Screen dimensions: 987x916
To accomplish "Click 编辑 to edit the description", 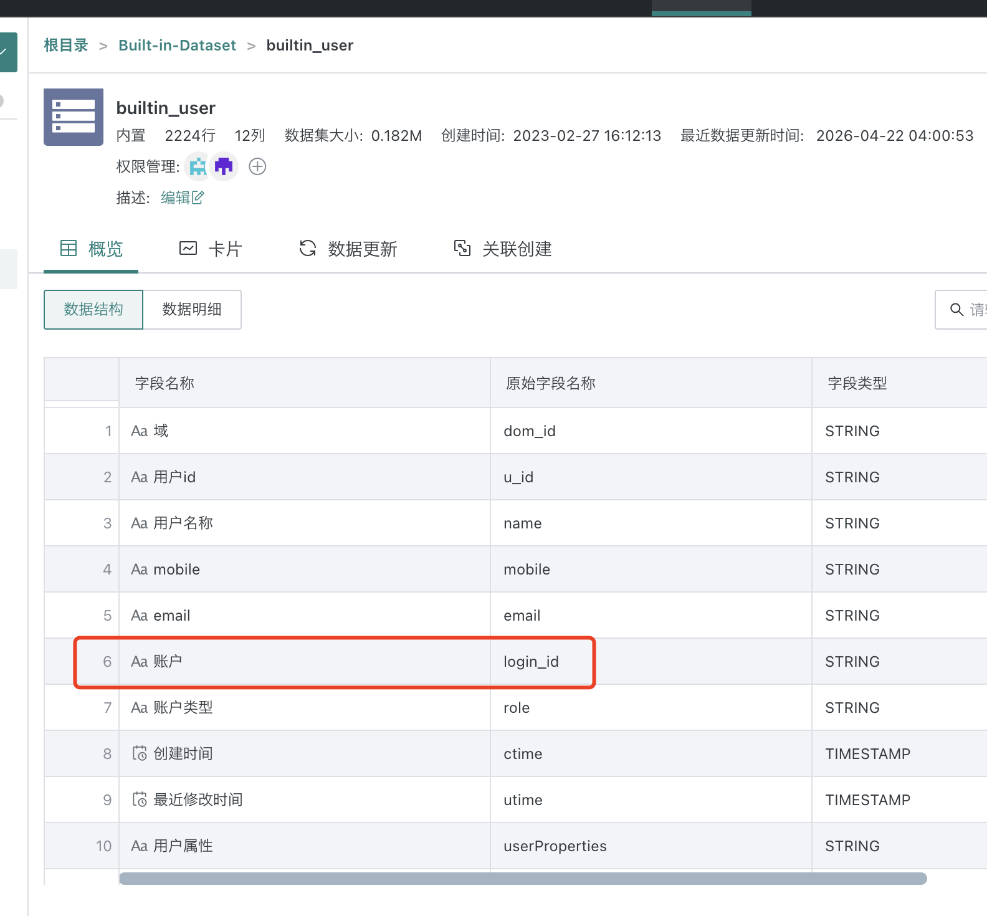I will (175, 198).
